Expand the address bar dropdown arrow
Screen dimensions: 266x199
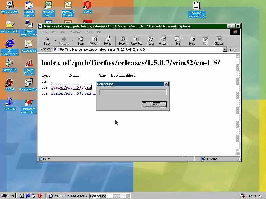tap(224, 49)
